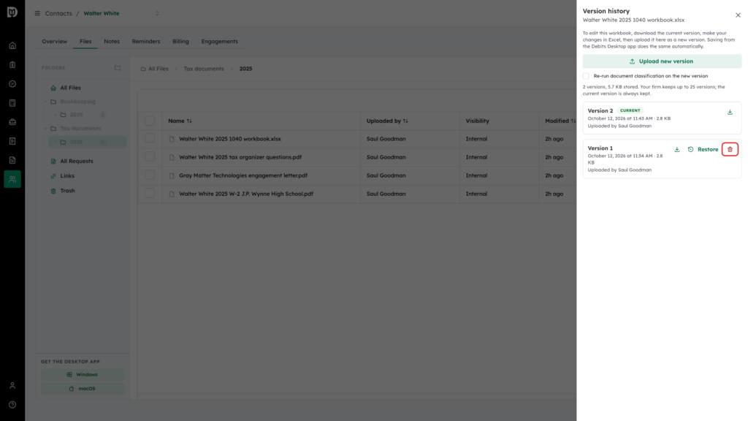
Task: Open the briefcase icon in left rail
Action: pyautogui.click(x=12, y=122)
